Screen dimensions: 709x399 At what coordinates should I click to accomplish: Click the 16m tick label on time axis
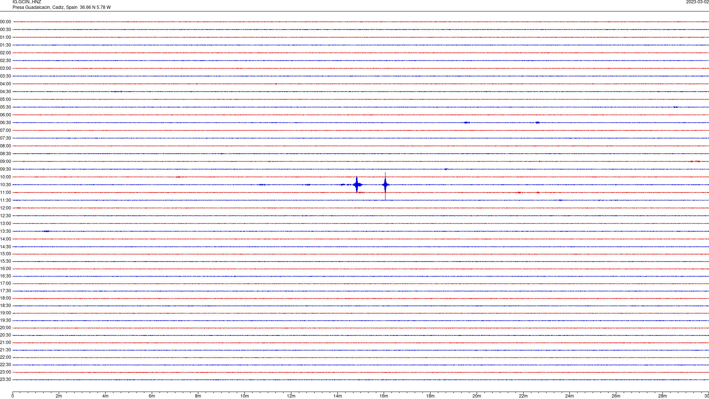pyautogui.click(x=384, y=396)
